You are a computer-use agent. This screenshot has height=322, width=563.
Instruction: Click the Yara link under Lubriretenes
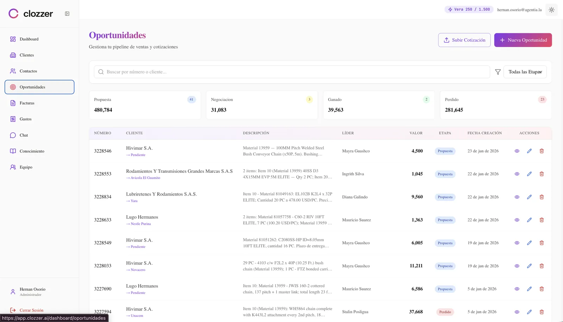point(132,201)
